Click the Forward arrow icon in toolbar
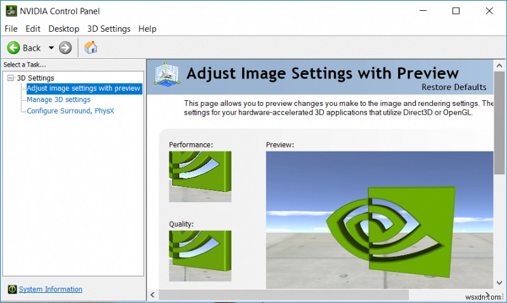The width and height of the screenshot is (507, 303). (65, 48)
